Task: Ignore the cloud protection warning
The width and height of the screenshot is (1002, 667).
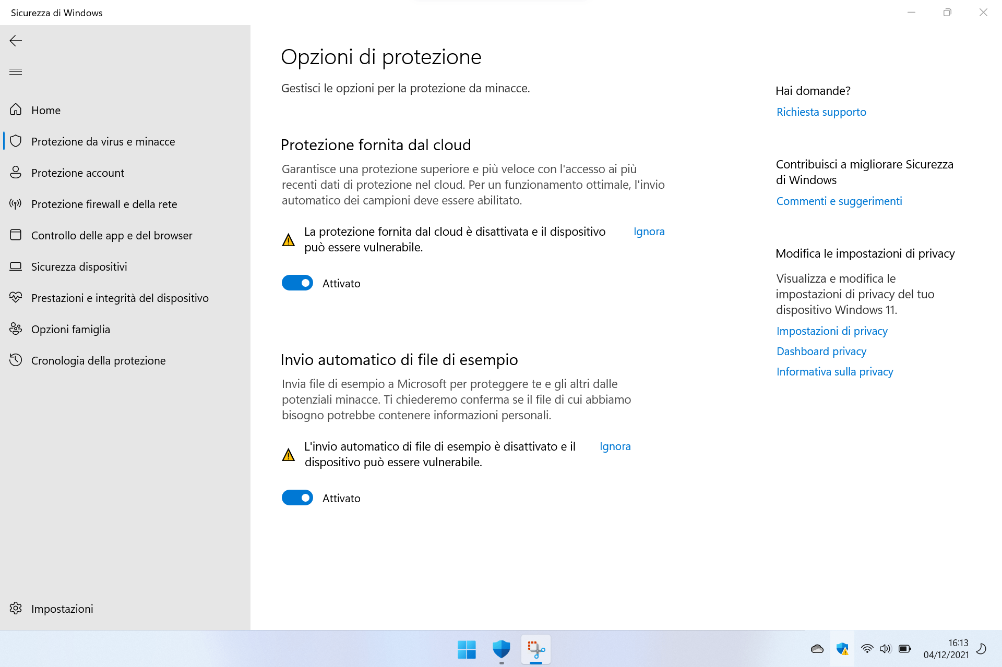Action: pyautogui.click(x=649, y=232)
